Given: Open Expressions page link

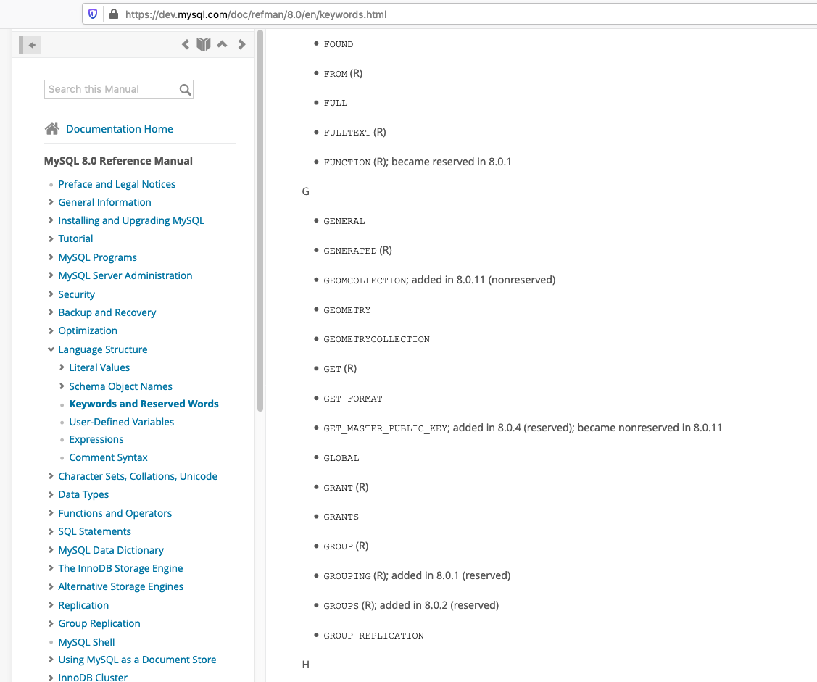Looking at the screenshot, I should (x=96, y=439).
